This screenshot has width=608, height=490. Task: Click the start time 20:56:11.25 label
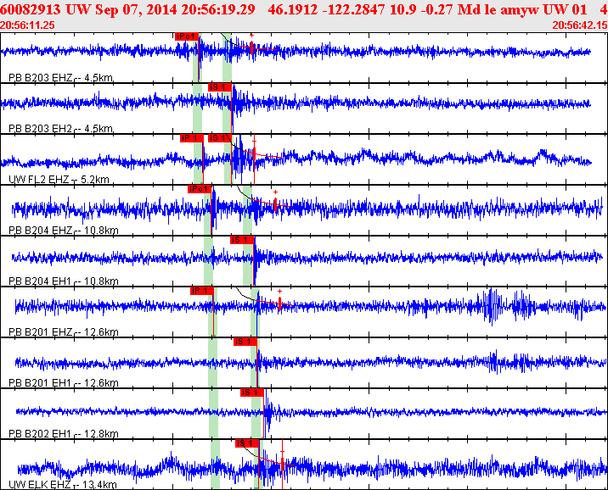[27, 25]
